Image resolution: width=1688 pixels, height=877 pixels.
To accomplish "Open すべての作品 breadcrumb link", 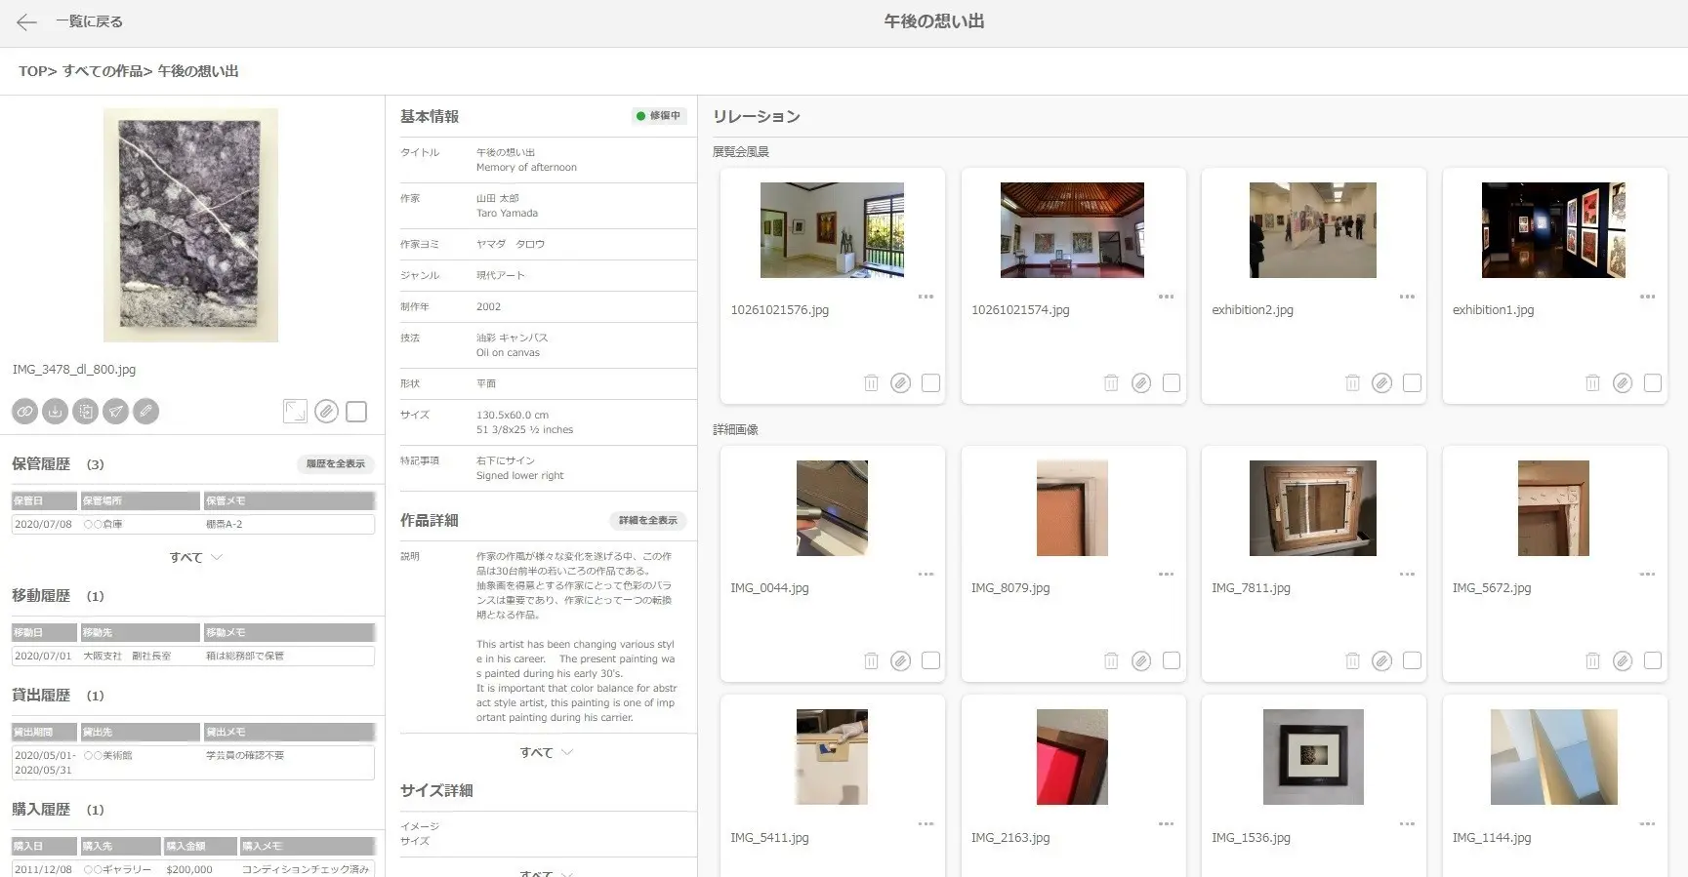I will (103, 71).
